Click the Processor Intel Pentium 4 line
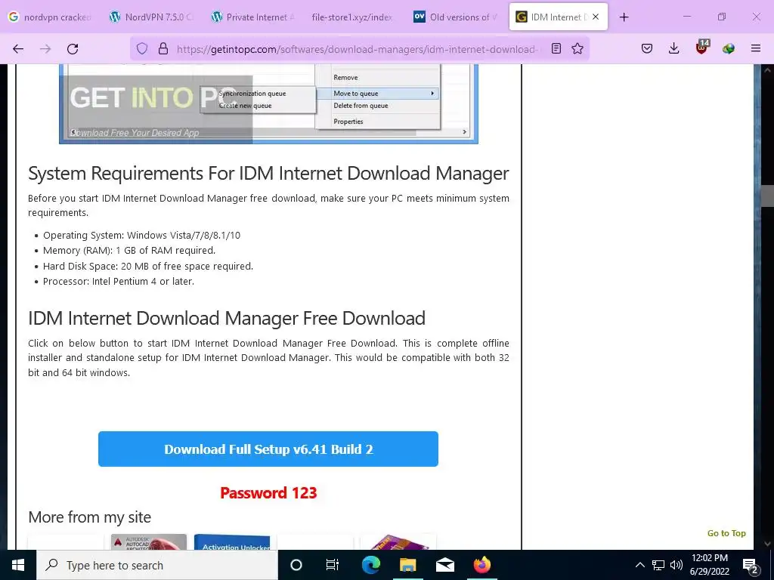The image size is (774, 580). pos(119,282)
